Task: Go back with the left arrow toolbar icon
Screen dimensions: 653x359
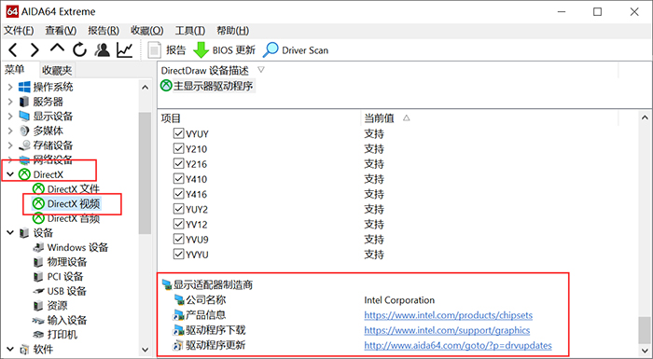Action: pyautogui.click(x=13, y=50)
